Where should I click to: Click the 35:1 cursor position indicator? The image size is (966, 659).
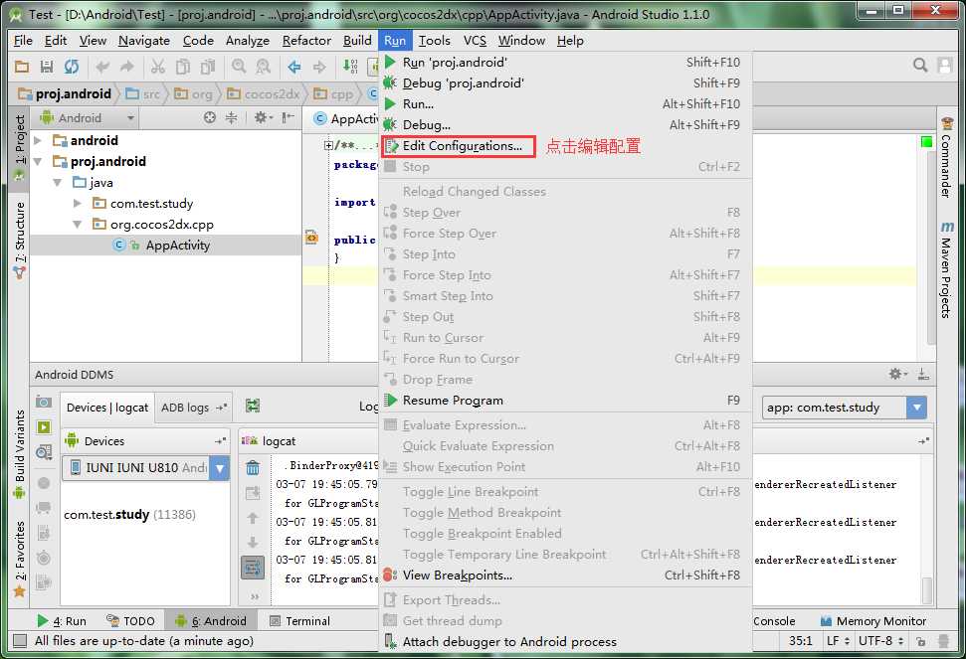pos(801,641)
